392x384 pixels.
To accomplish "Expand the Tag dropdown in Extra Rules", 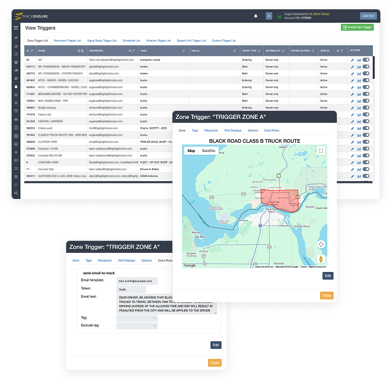I will 137,318.
